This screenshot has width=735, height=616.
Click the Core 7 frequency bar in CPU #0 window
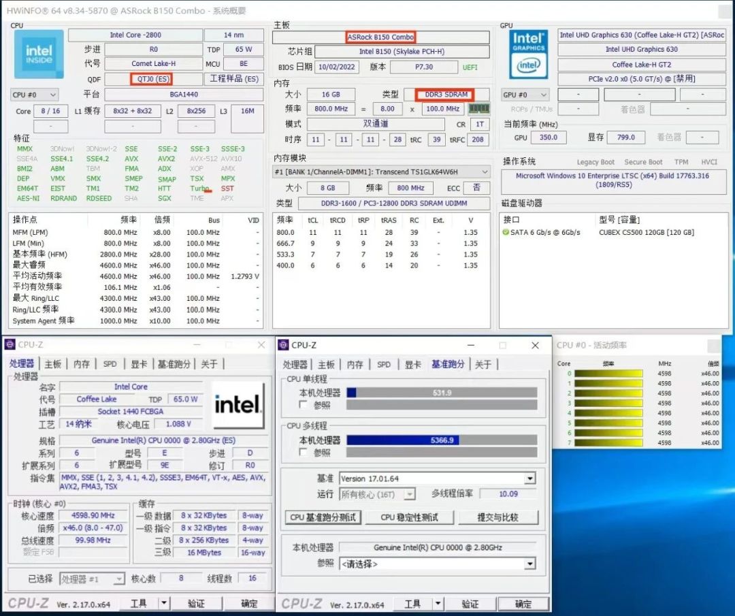click(608, 442)
